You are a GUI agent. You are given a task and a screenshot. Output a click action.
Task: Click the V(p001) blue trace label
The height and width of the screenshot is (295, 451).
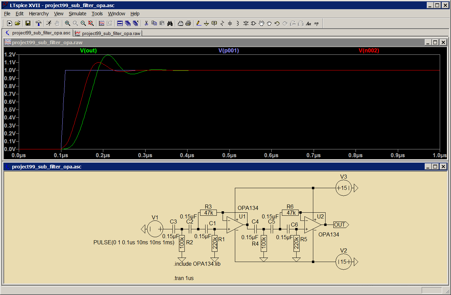[x=228, y=50]
